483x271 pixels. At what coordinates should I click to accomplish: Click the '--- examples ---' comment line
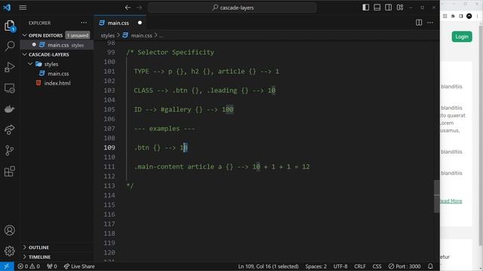[165, 129]
